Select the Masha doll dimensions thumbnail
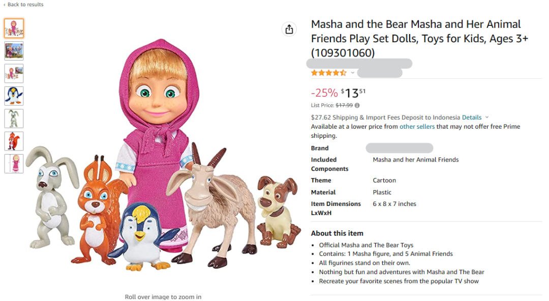549x301 pixels. 14,164
